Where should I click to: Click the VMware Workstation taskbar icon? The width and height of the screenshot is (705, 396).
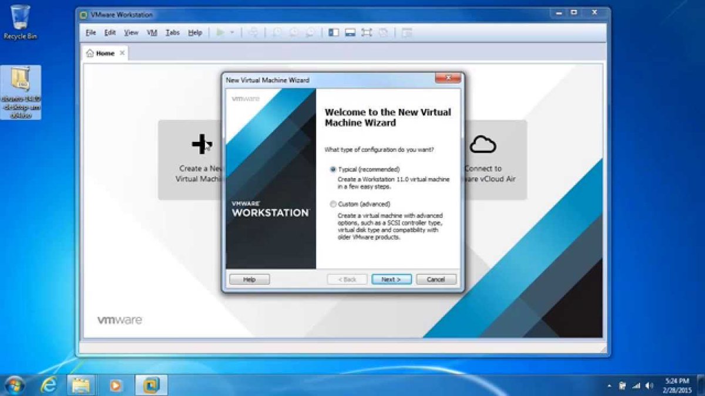click(x=152, y=385)
